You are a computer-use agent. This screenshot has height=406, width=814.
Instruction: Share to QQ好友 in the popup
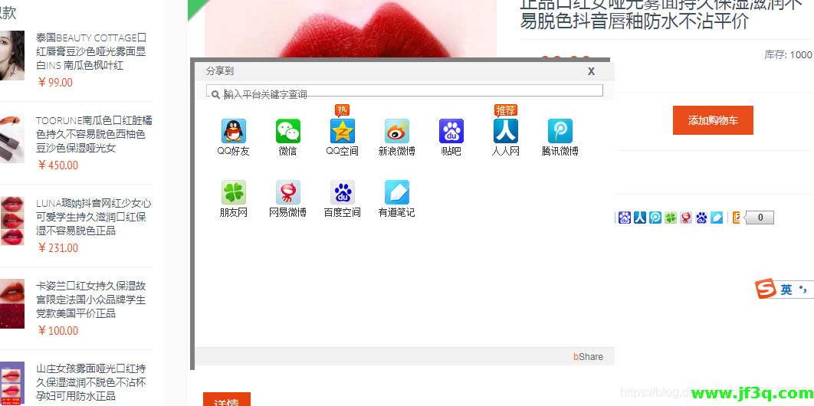click(x=234, y=132)
